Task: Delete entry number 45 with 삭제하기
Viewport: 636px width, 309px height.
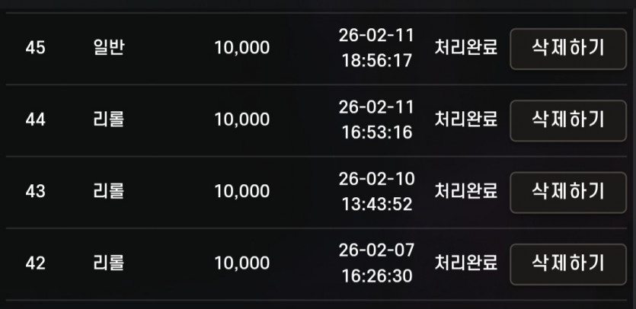Action: click(568, 49)
